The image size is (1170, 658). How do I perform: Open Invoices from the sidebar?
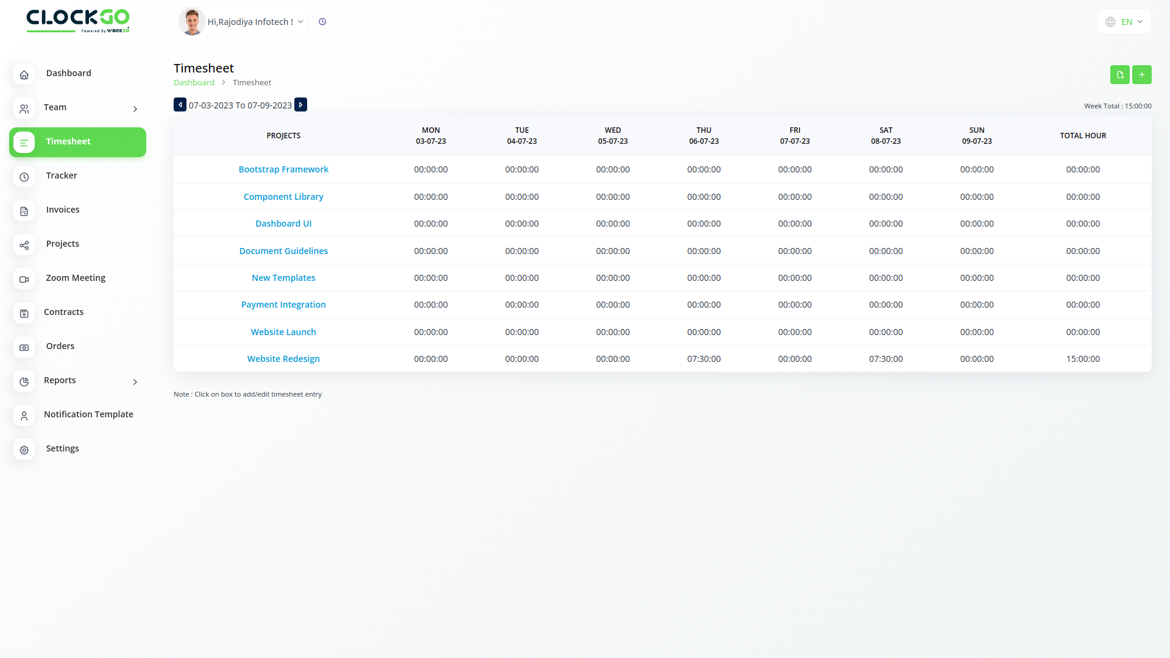point(62,210)
